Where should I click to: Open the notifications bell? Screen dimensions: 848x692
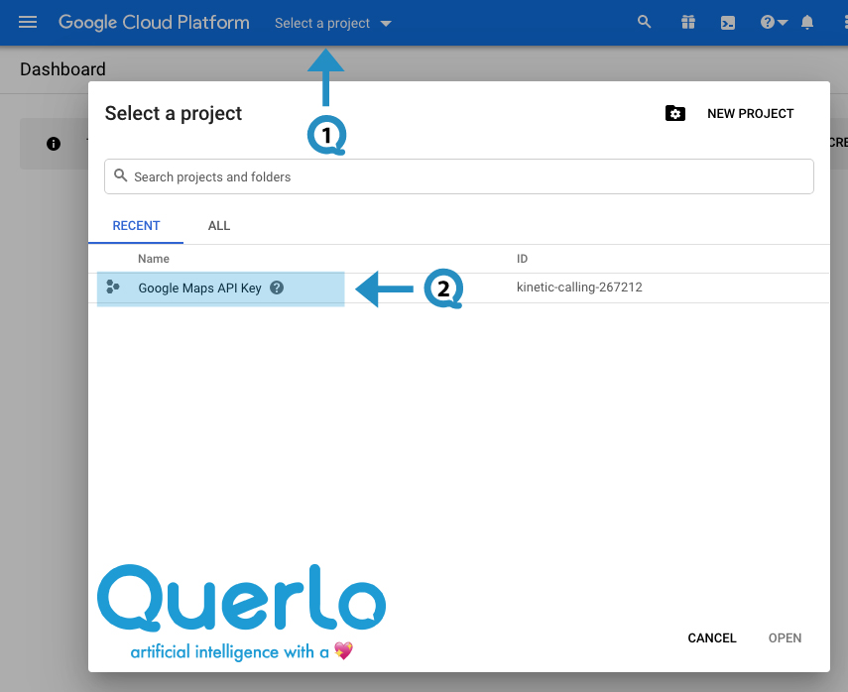click(807, 22)
